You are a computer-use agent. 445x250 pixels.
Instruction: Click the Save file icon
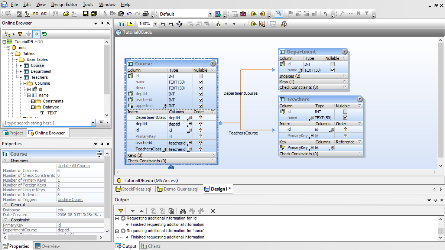click(x=86, y=14)
